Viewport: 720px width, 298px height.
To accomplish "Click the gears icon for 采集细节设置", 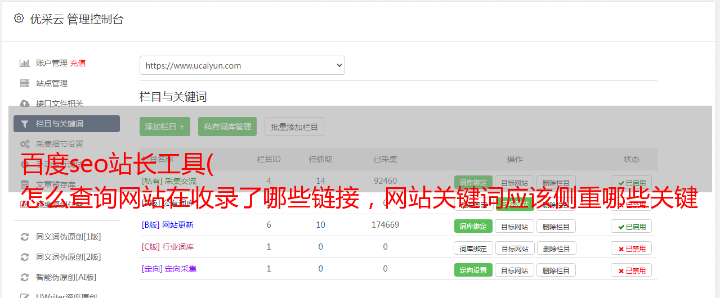I will pyautogui.click(x=24, y=144).
